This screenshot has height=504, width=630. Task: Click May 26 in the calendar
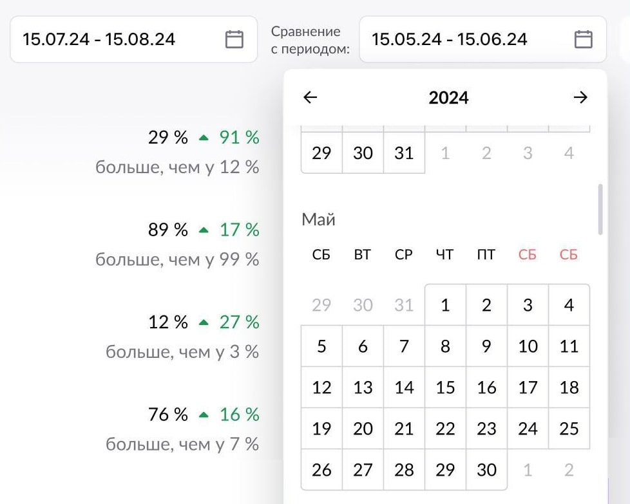321,470
